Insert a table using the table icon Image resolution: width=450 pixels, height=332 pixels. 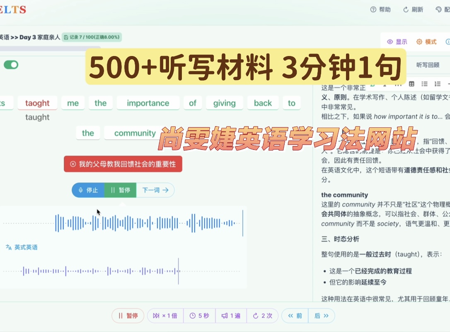pyautogui.click(x=411, y=84)
